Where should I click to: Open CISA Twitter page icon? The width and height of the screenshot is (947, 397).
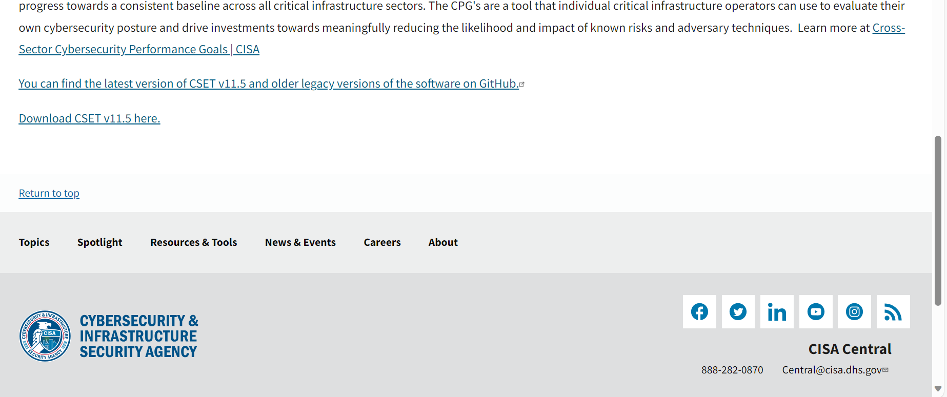pos(738,311)
